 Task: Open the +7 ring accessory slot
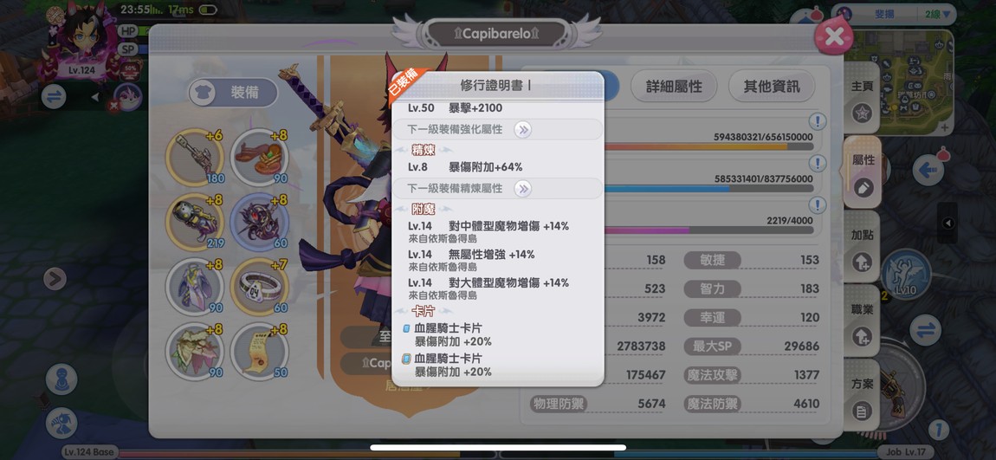tap(259, 287)
